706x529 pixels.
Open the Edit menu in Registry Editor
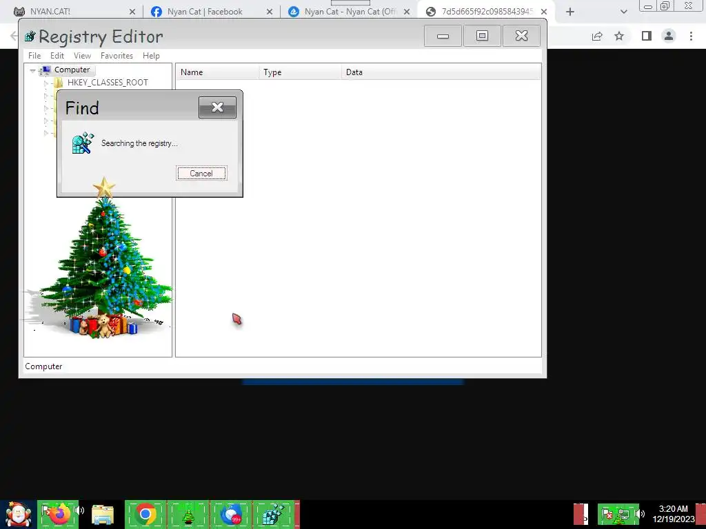[x=57, y=56]
